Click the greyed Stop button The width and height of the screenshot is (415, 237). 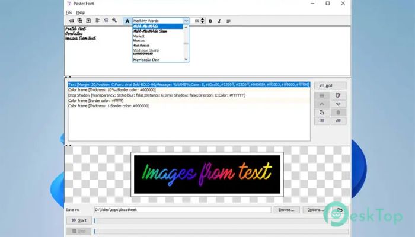[79, 231]
